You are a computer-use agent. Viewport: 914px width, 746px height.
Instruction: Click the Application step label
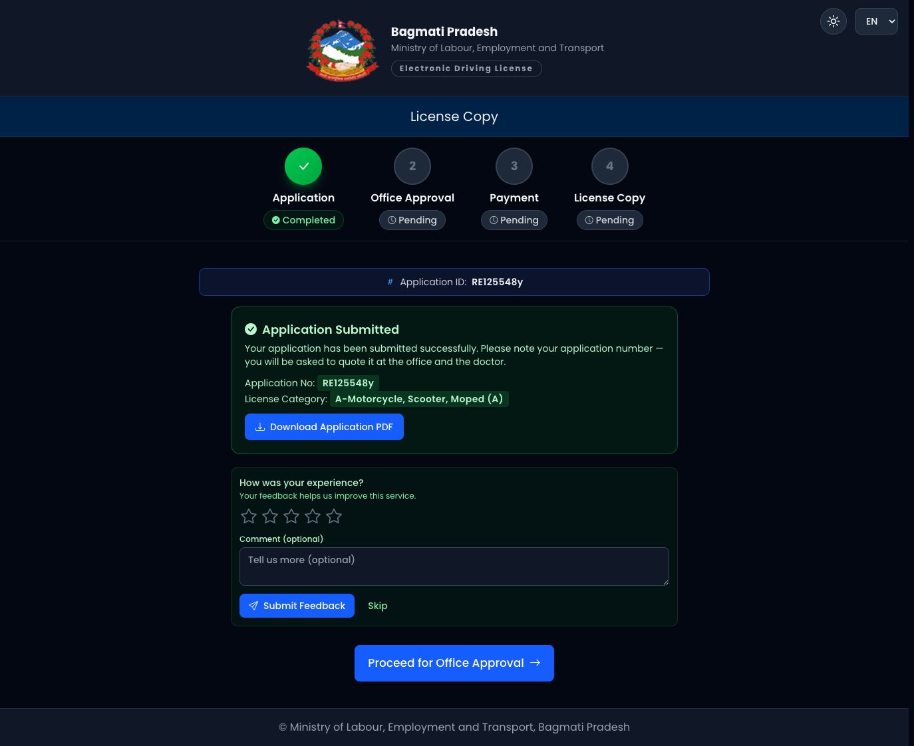[303, 197]
